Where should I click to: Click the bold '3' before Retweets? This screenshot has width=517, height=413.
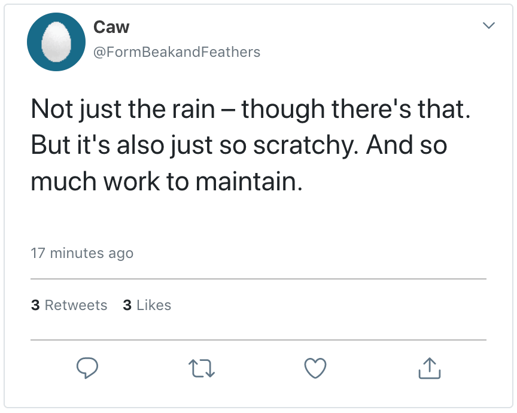click(x=35, y=305)
